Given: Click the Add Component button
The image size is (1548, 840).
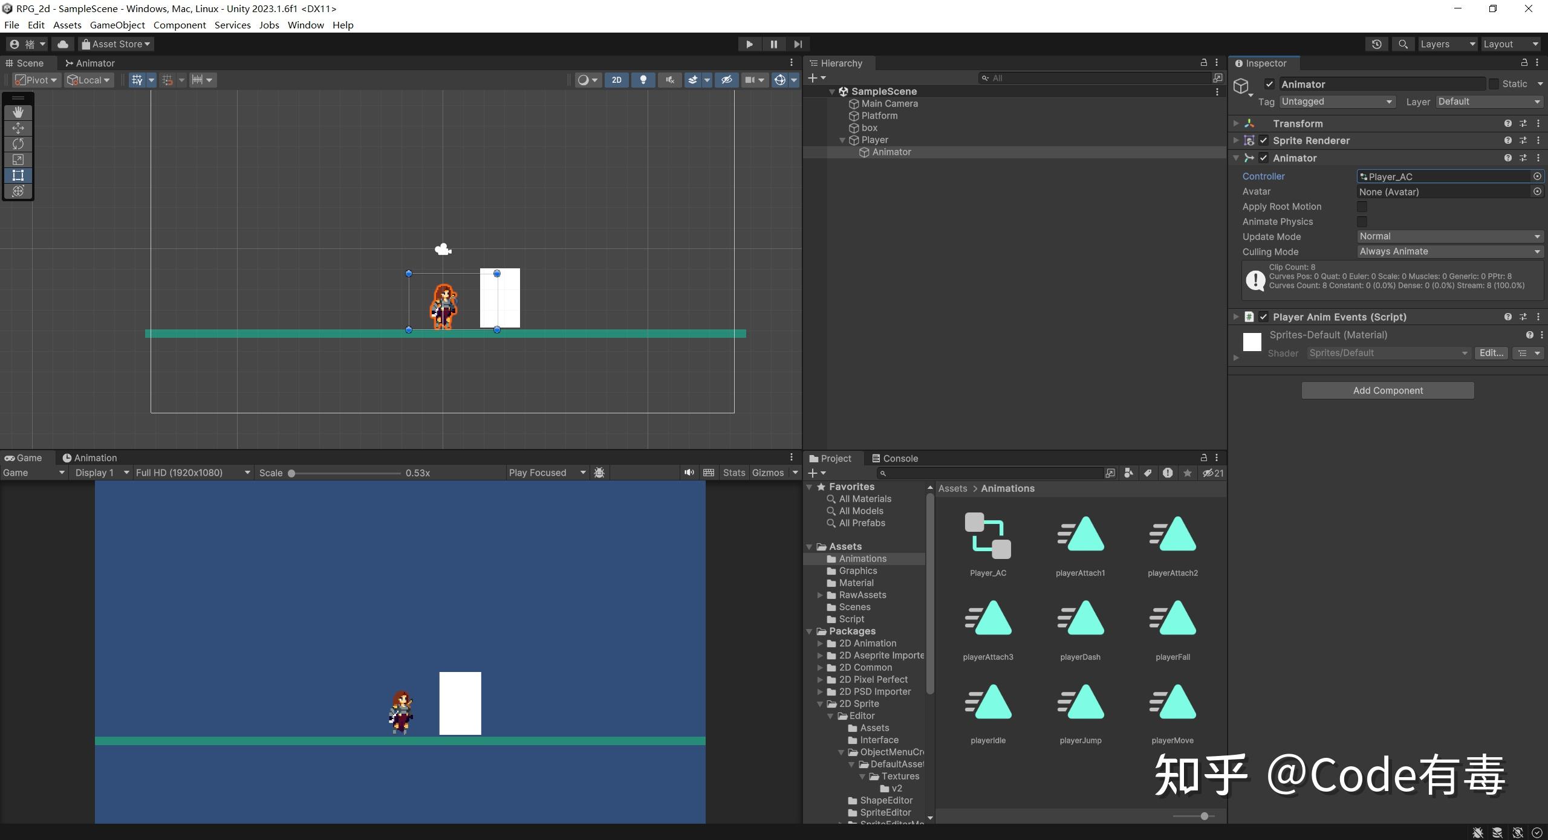Looking at the screenshot, I should coord(1387,390).
